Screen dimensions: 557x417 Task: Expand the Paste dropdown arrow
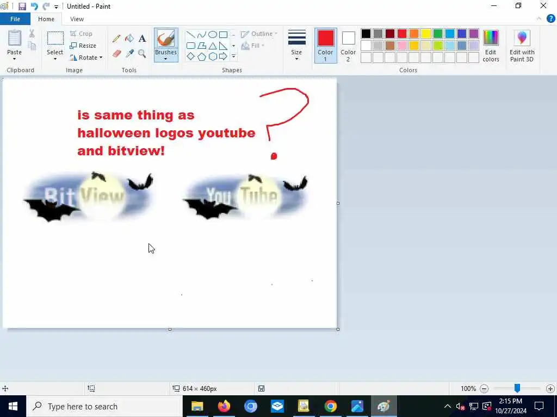15,59
